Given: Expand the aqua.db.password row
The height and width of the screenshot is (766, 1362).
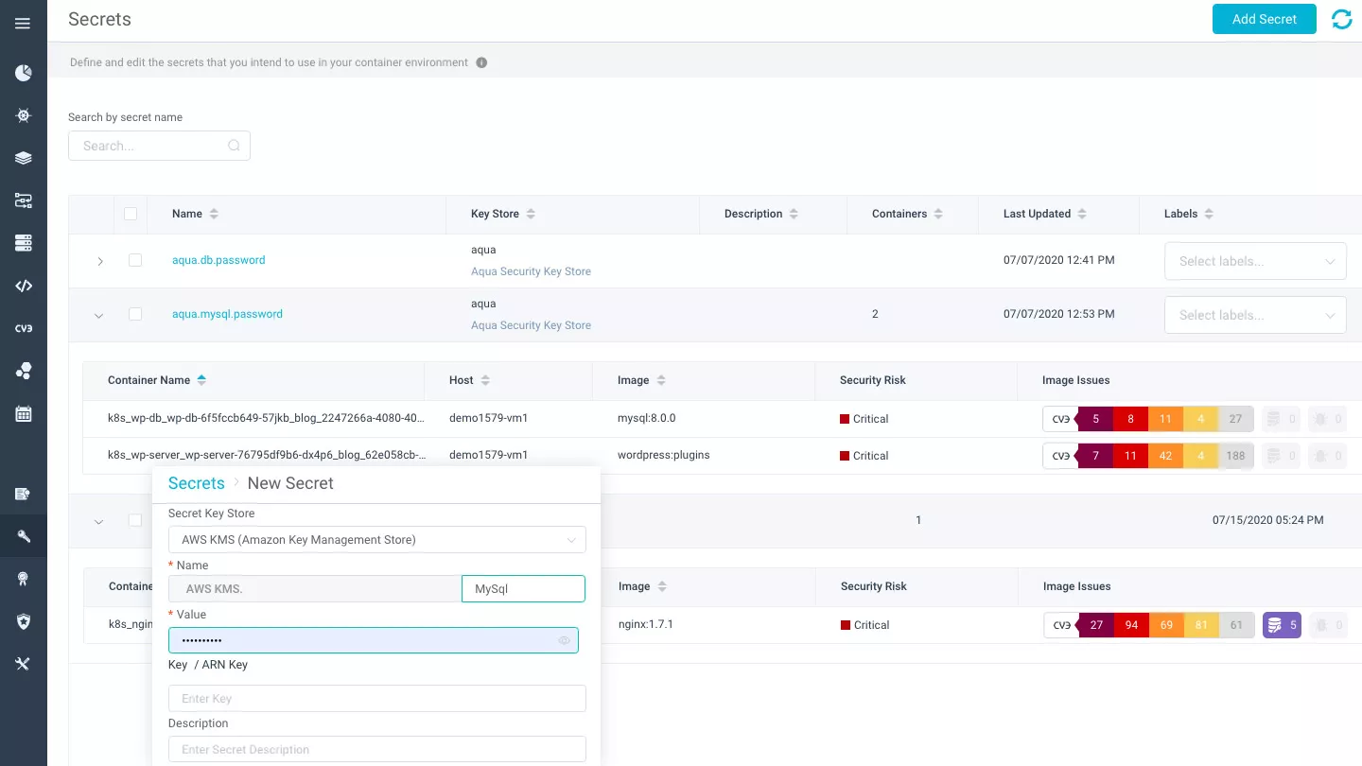Looking at the screenshot, I should pos(100,261).
